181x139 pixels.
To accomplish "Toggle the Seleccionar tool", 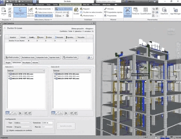I will (x=20, y=12).
